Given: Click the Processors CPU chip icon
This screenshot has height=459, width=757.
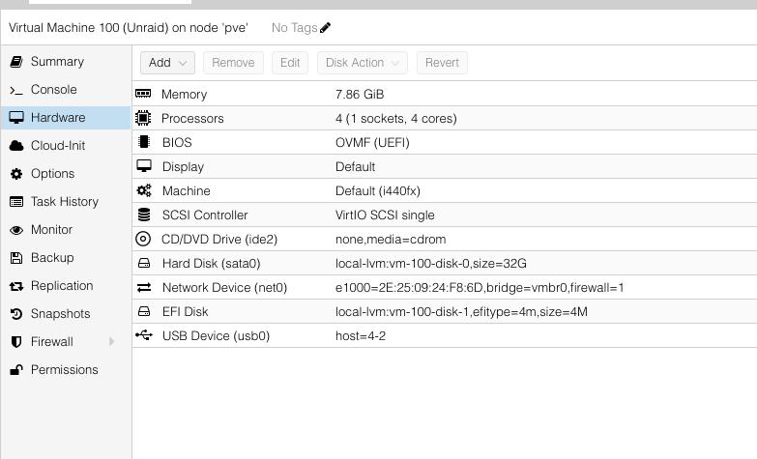Looking at the screenshot, I should pyautogui.click(x=143, y=118).
